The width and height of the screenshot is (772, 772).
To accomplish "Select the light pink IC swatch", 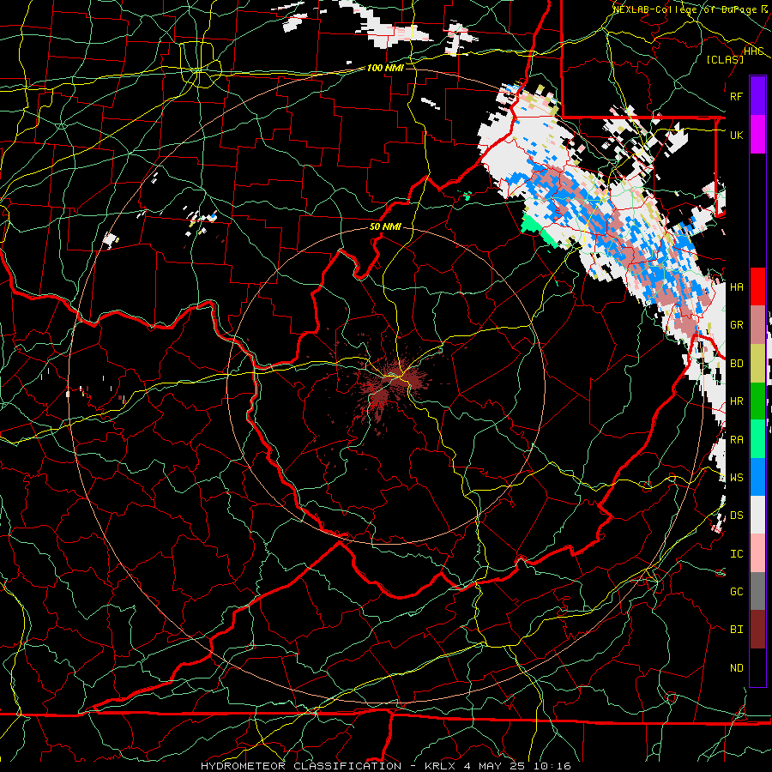I will pyautogui.click(x=757, y=553).
